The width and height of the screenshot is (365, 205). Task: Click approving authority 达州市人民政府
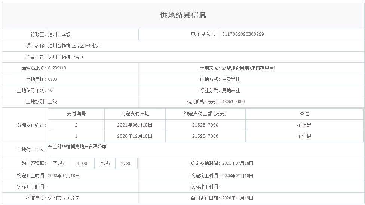click(64, 198)
